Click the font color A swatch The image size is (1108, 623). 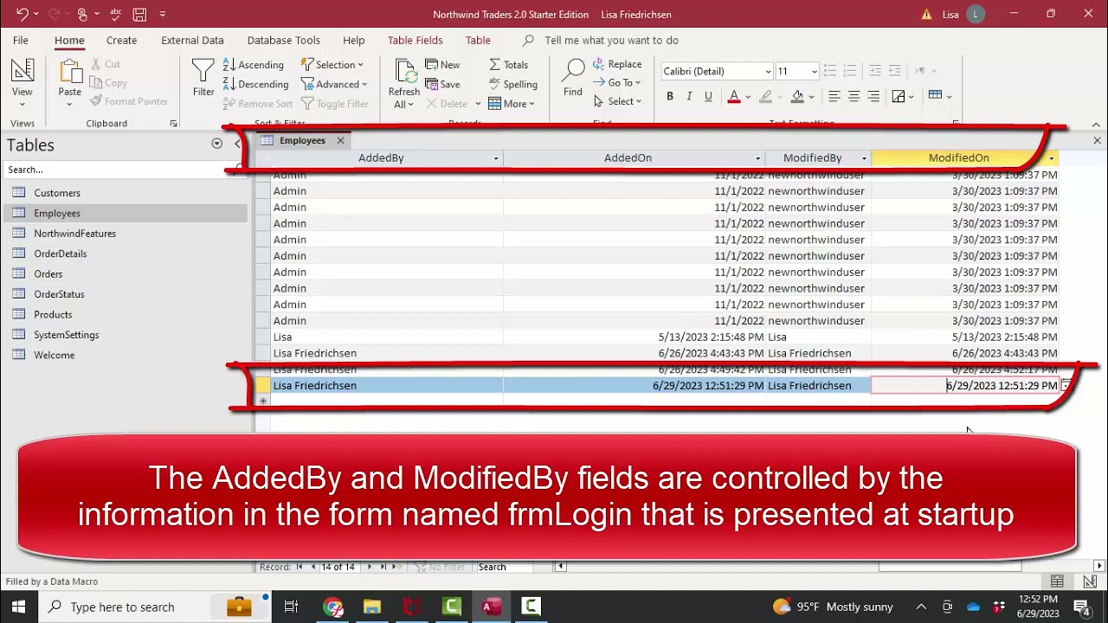[x=734, y=96]
